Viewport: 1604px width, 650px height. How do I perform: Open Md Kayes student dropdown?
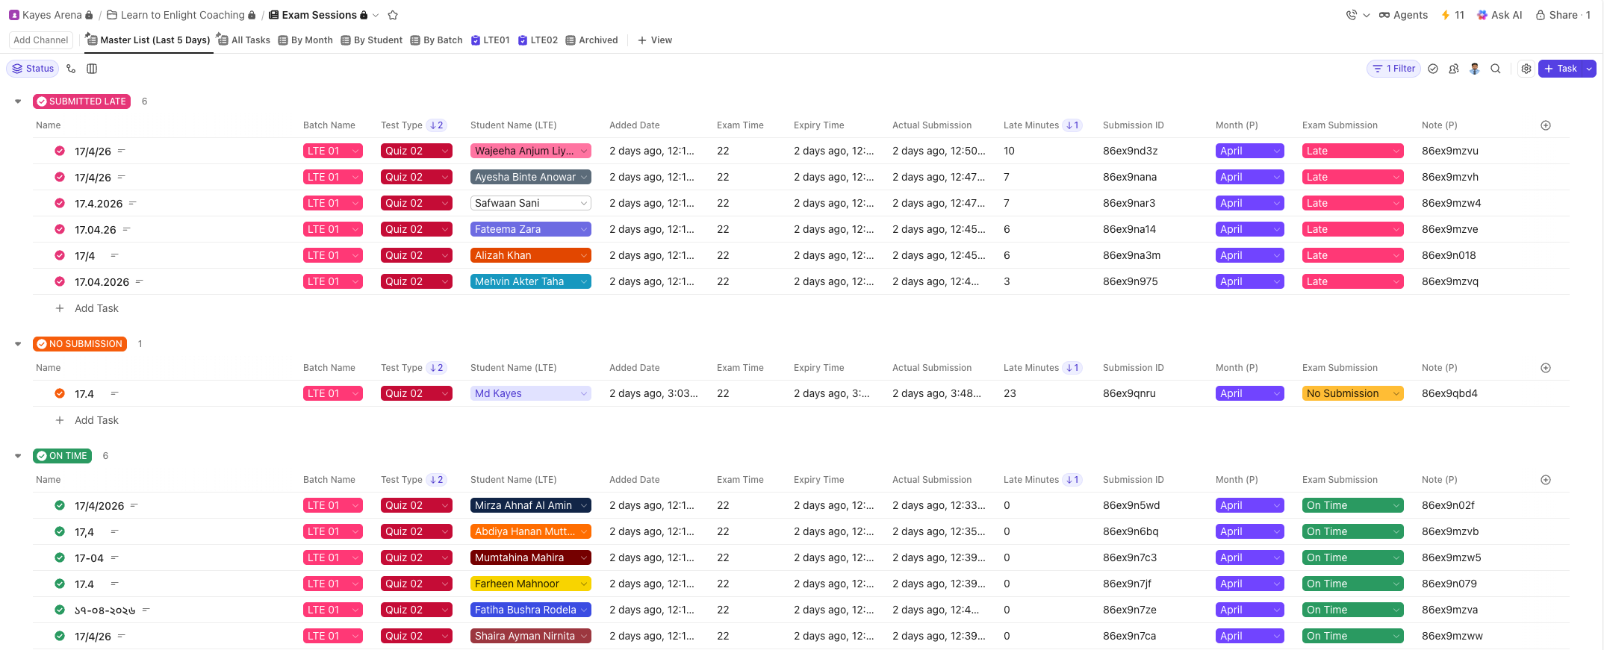[531, 393]
